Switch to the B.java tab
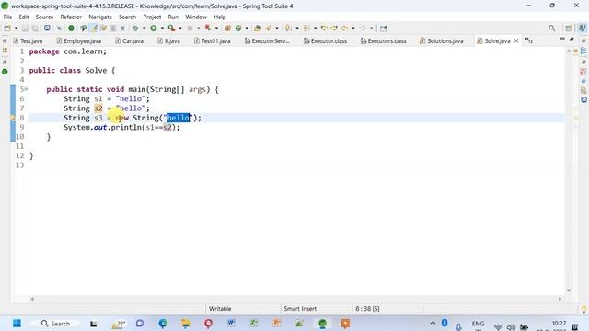This screenshot has height=331, width=589. click(169, 40)
